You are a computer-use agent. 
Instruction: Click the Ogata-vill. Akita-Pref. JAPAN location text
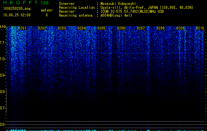pos(147,8)
